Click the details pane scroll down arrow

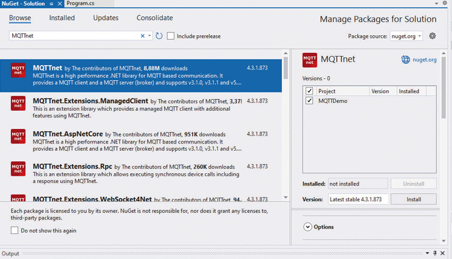tap(443, 241)
